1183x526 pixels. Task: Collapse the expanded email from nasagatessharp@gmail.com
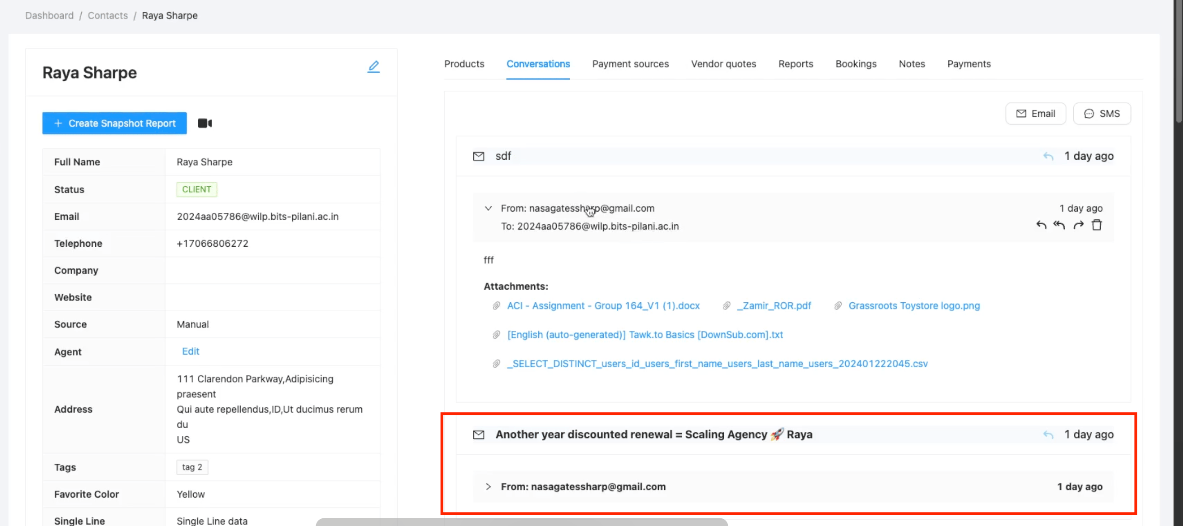(x=488, y=208)
